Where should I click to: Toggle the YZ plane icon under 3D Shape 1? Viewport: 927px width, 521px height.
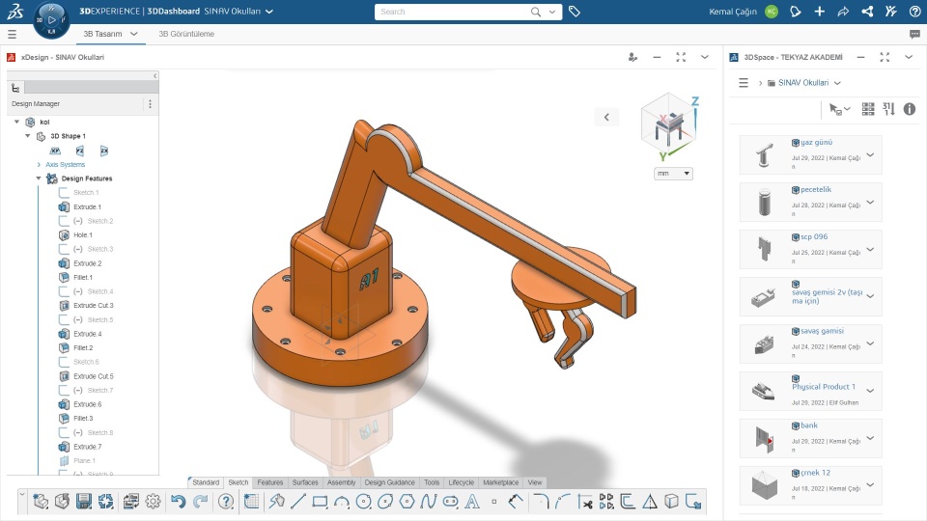coord(80,151)
